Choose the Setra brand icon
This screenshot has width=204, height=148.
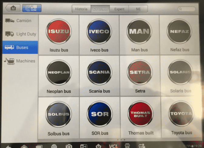pos(140,72)
